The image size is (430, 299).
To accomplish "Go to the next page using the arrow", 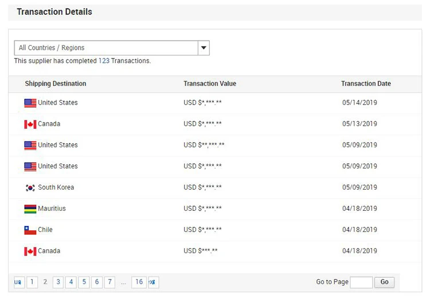I will tap(153, 282).
